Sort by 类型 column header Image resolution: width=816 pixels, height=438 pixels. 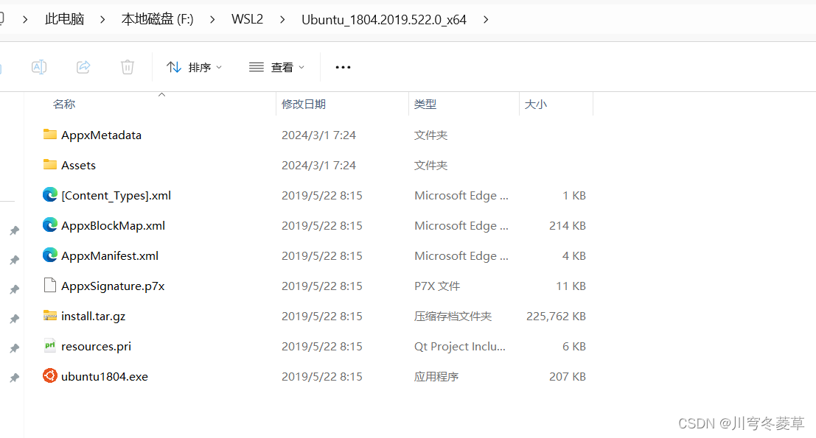tap(425, 104)
